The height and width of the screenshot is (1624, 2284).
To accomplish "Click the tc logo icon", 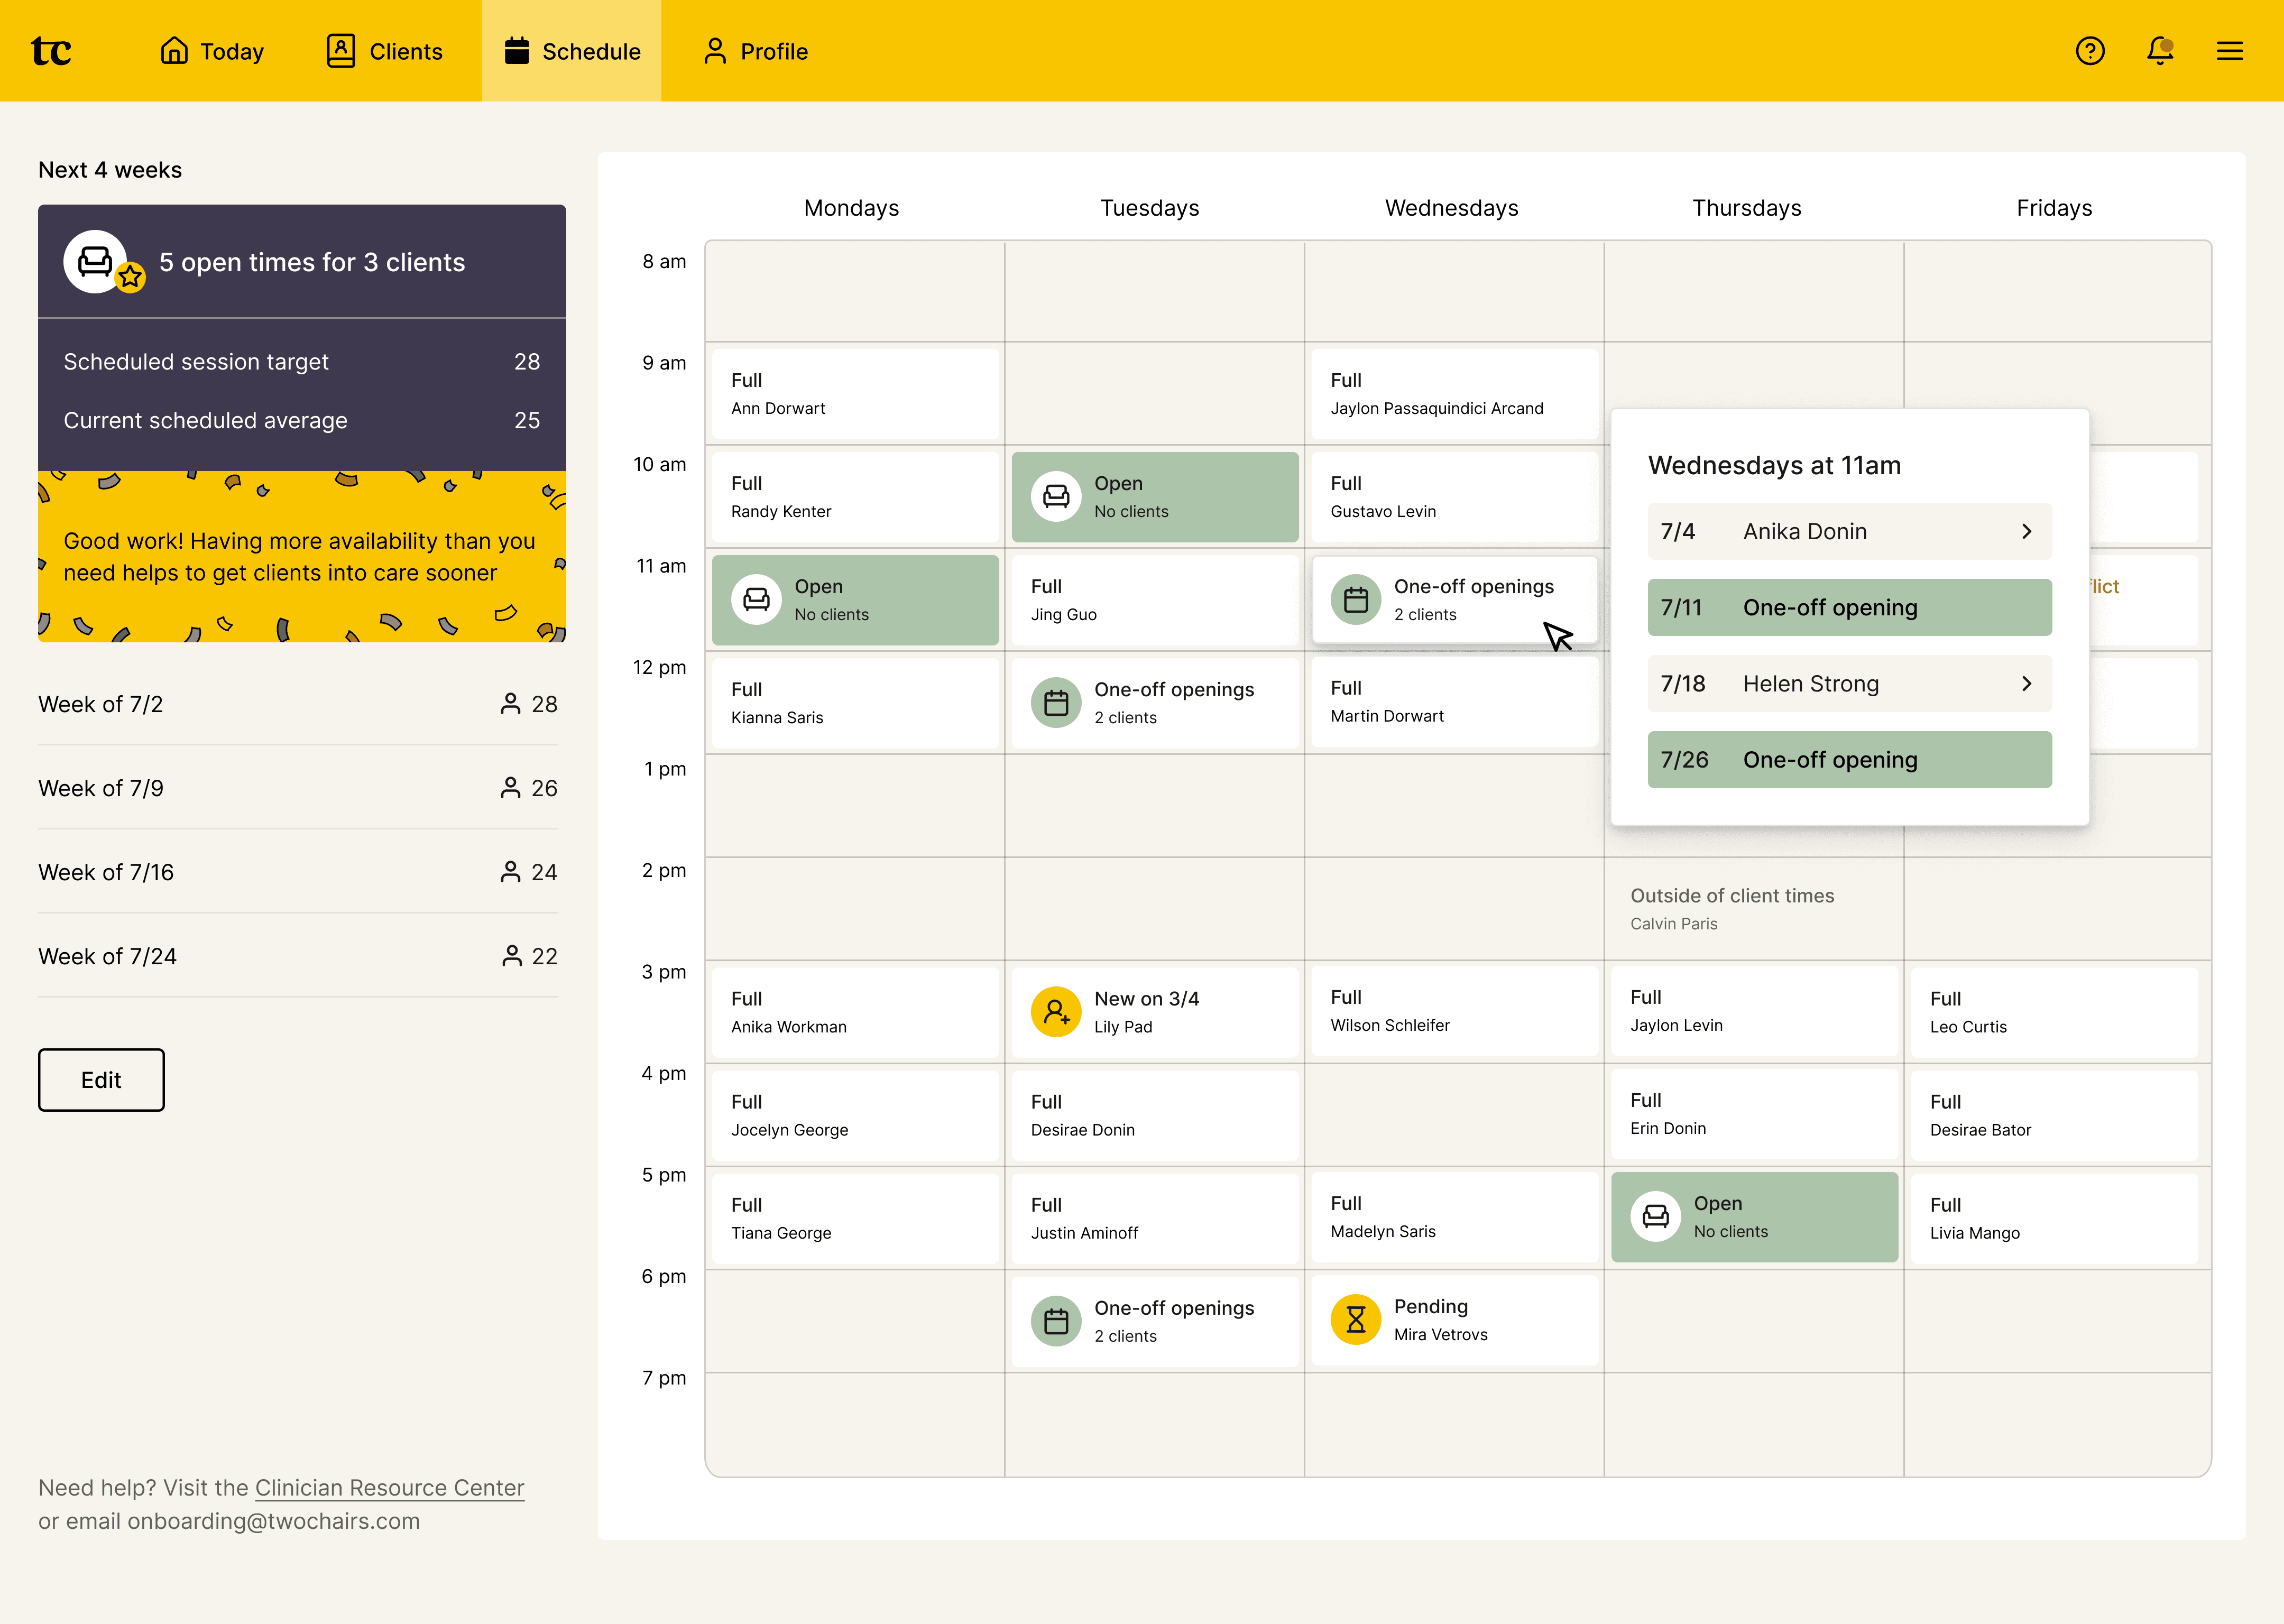I will pyautogui.click(x=51, y=51).
